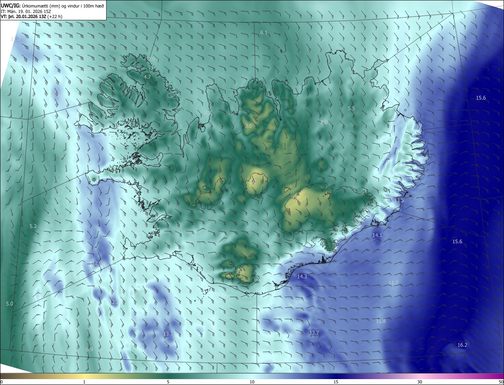Viewport: 504px width, 385px height.
Task: Click the 14.1 value label
Action: 377,235
